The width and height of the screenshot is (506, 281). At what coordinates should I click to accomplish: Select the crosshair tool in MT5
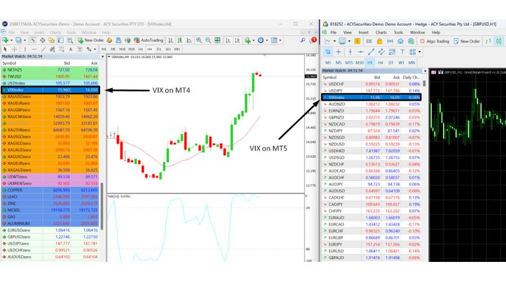pos(337,52)
